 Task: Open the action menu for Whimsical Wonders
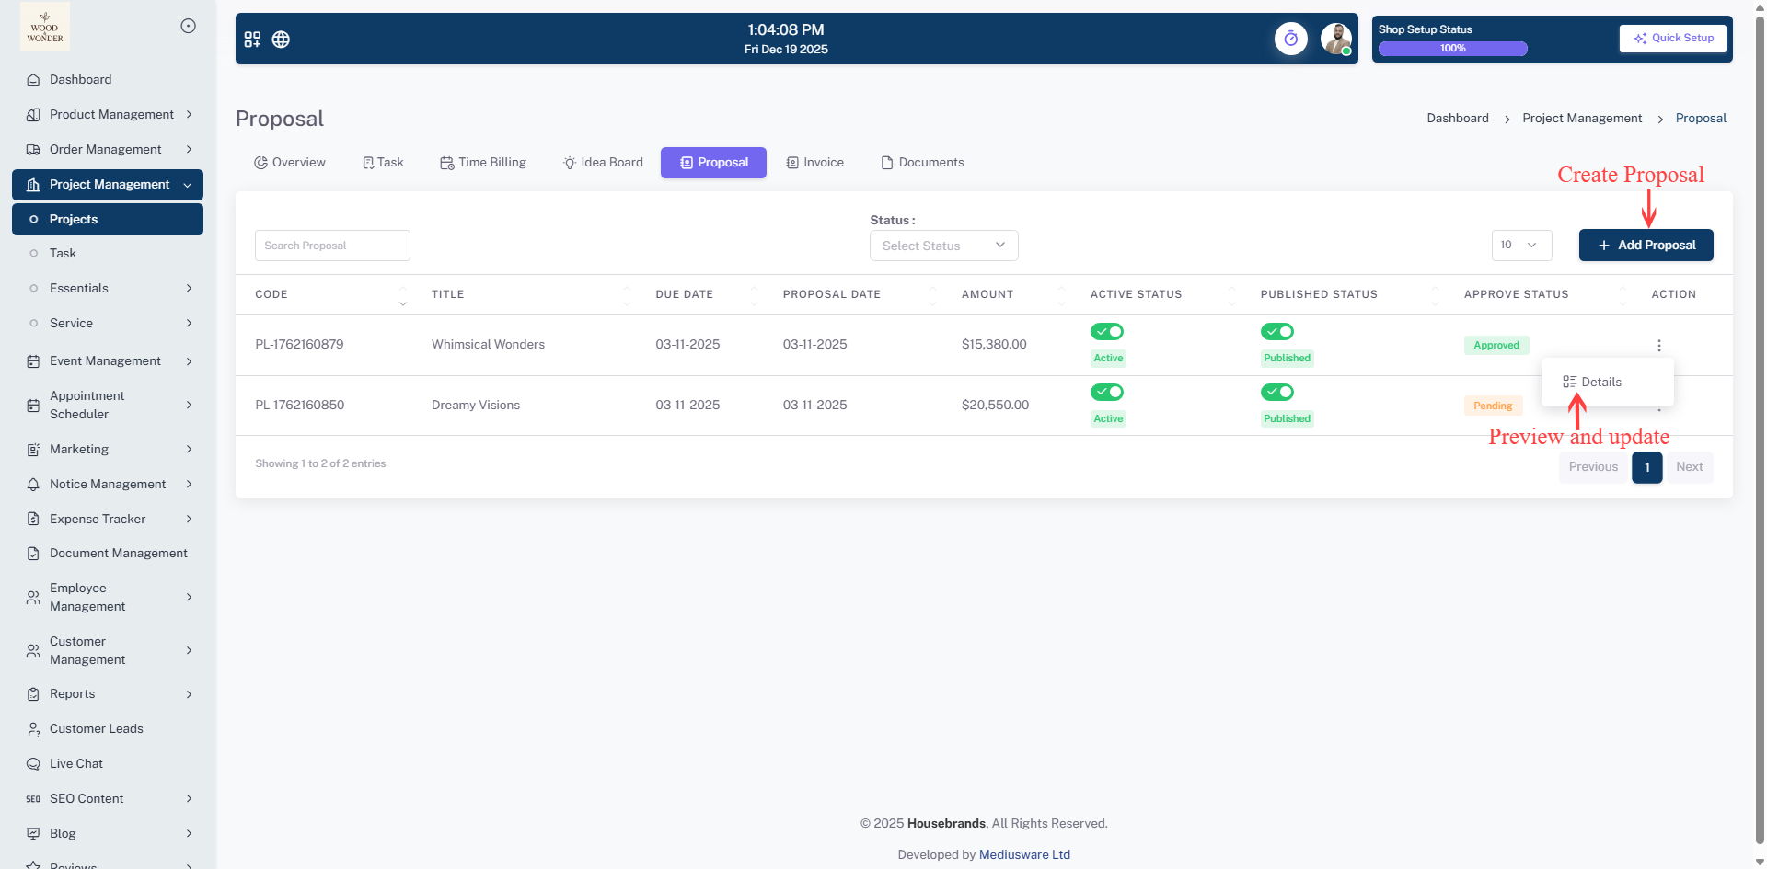point(1658,346)
